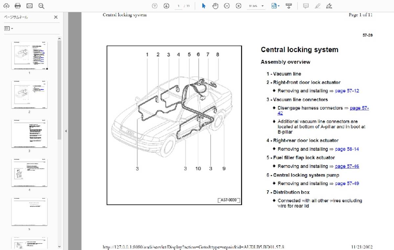Image resolution: width=394 pixels, height=250 pixels.
Task: Open the find text magnifier
Action: click(x=41, y=6)
